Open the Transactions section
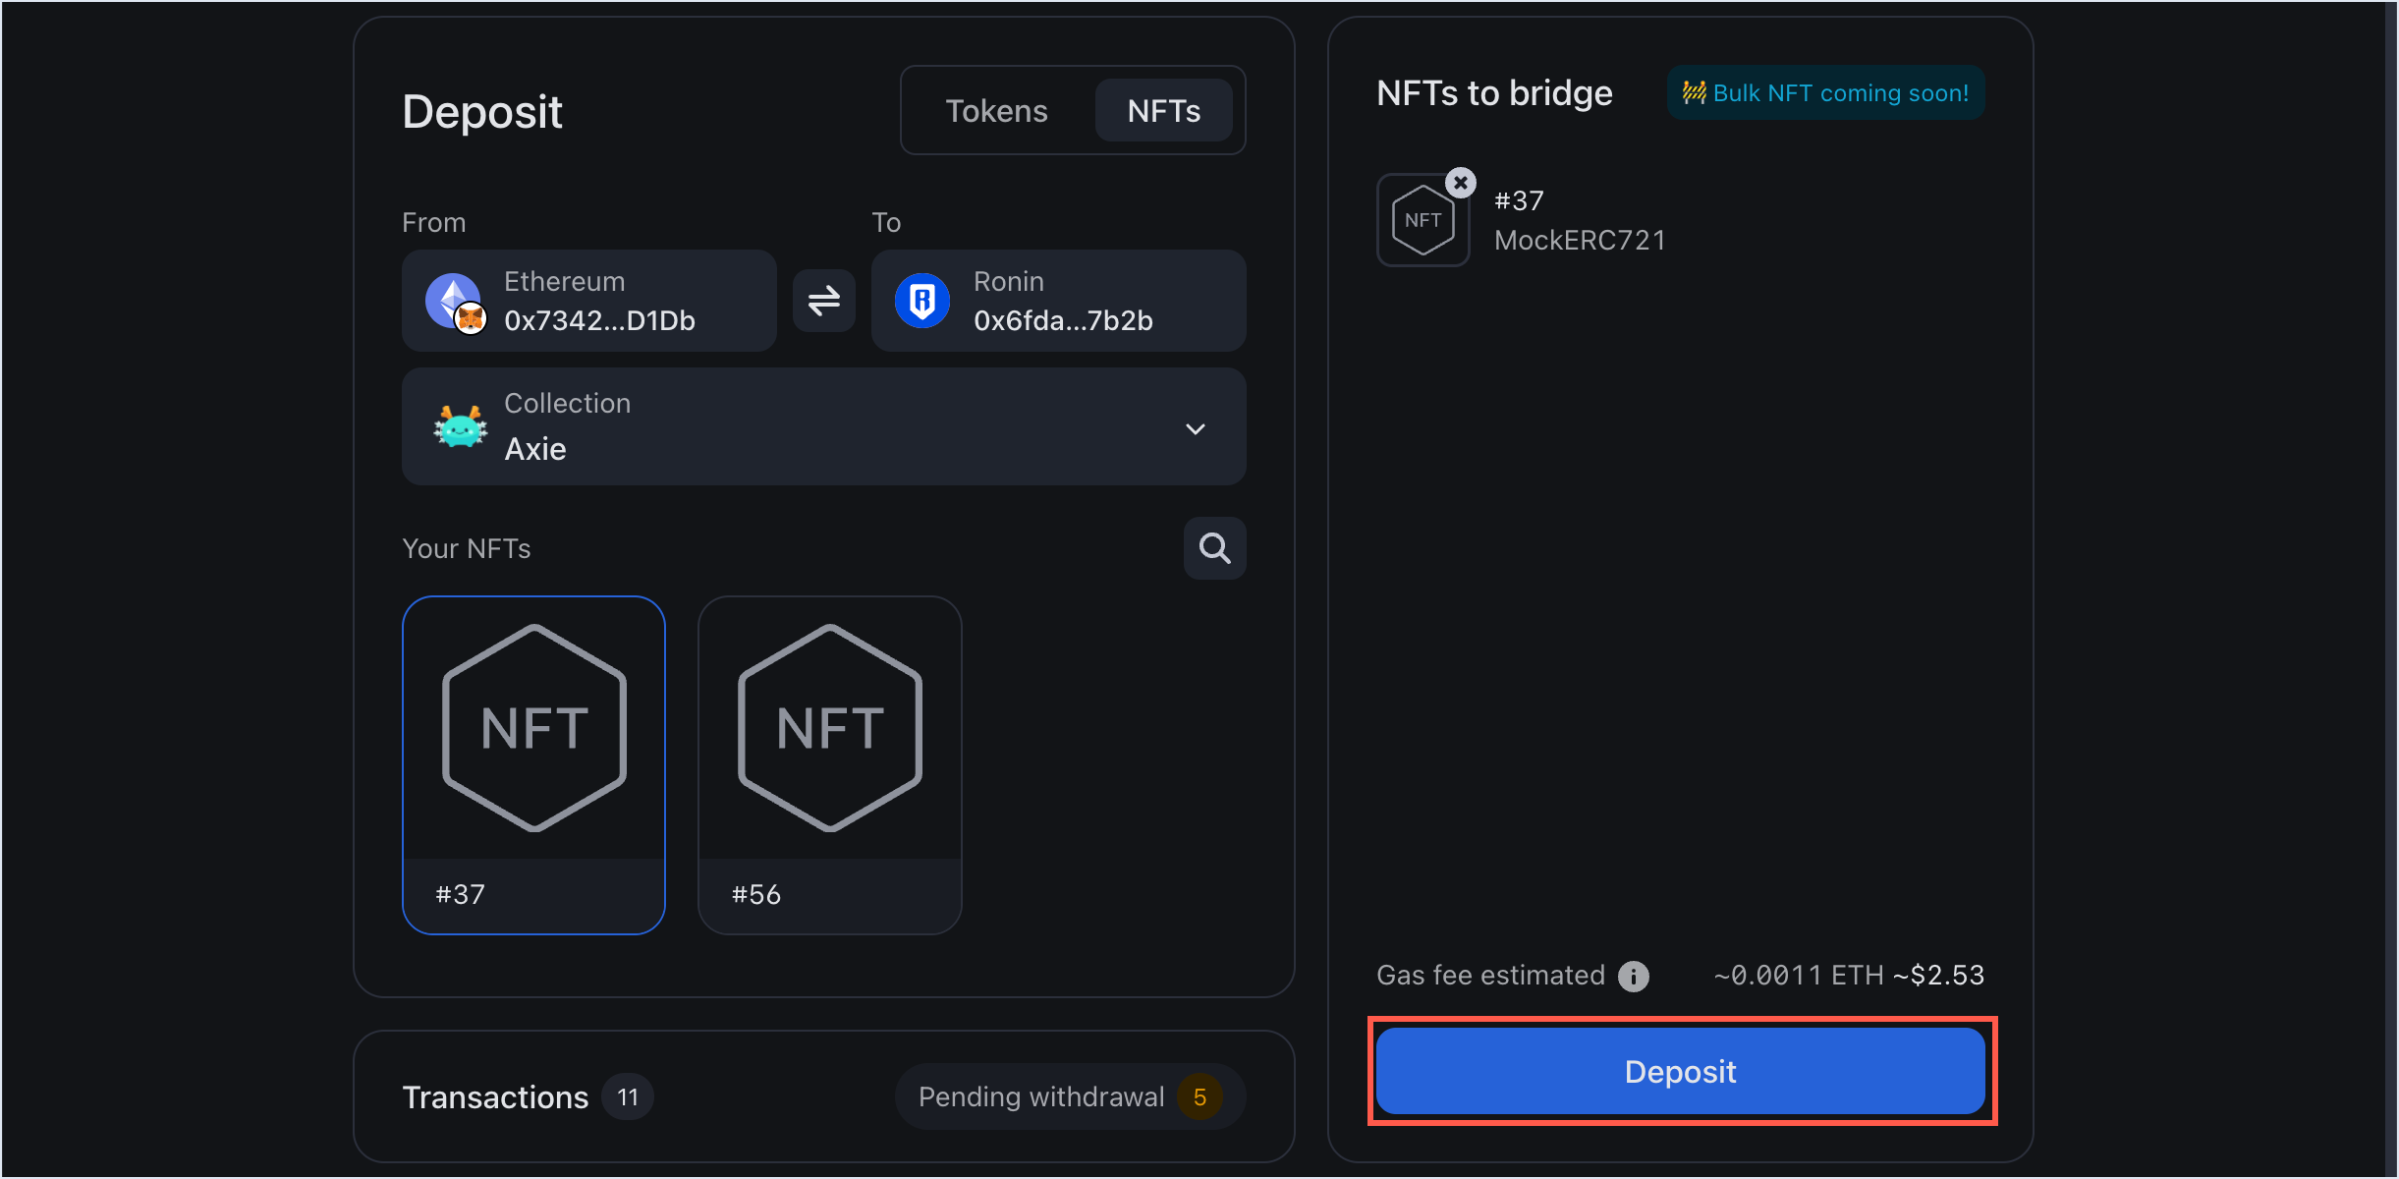Viewport: 2399px width, 1179px height. pos(495,1096)
